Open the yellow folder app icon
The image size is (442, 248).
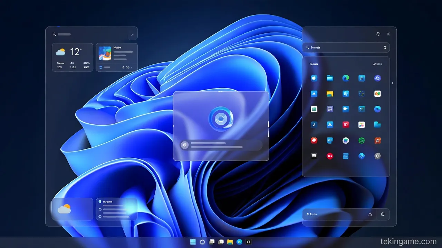(330, 94)
